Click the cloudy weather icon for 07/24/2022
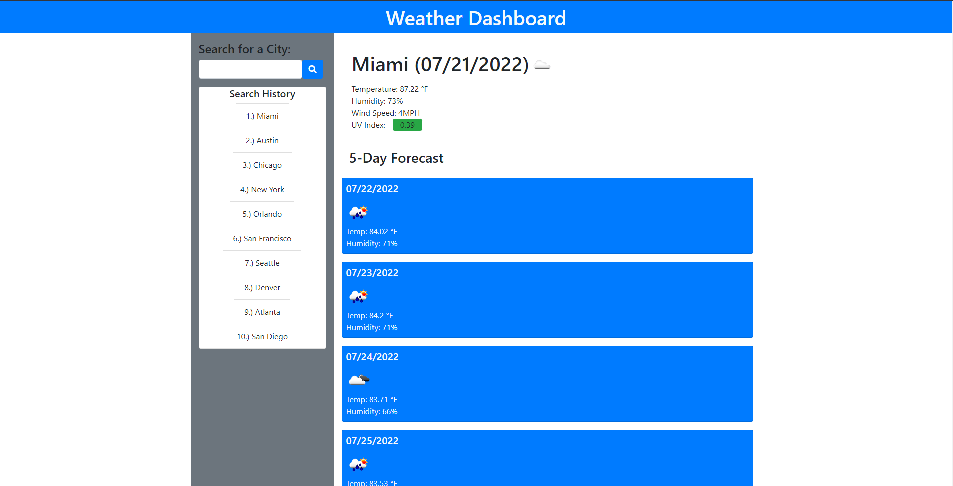Screen dimensions: 953x486 click(358, 380)
